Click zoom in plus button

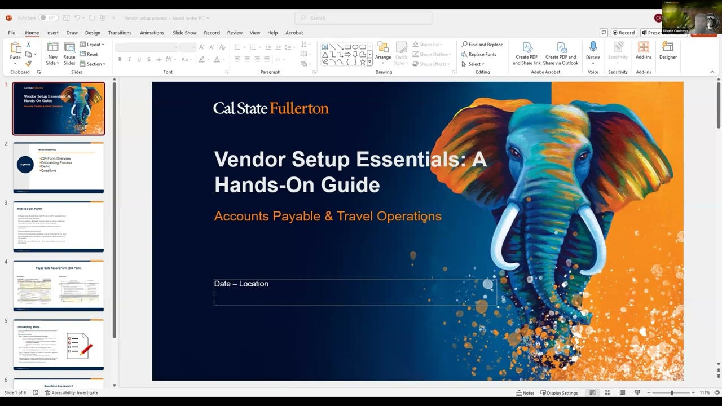pos(694,392)
